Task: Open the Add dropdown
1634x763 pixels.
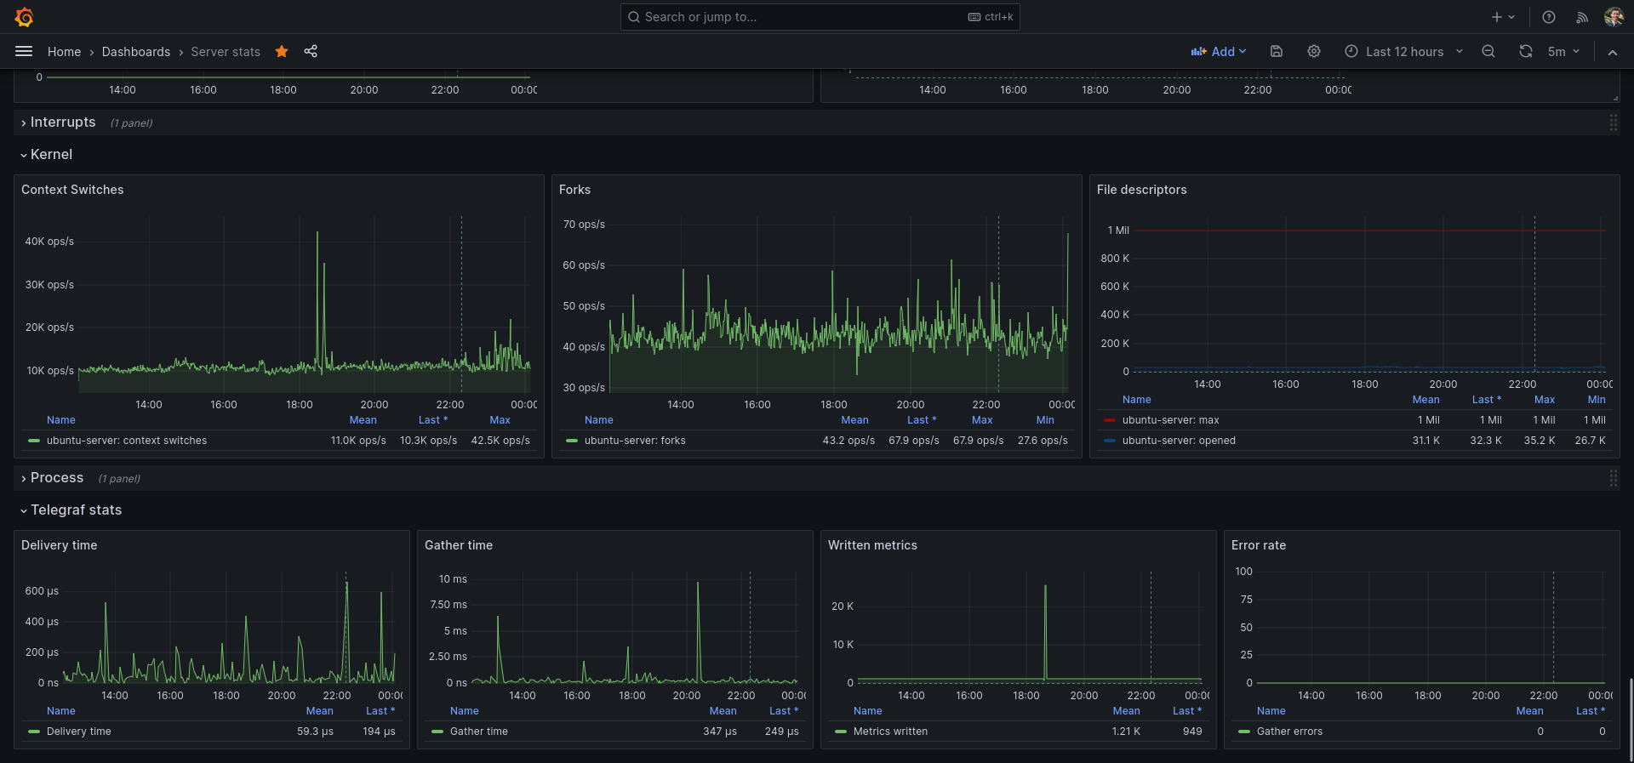Action: coord(1219,52)
